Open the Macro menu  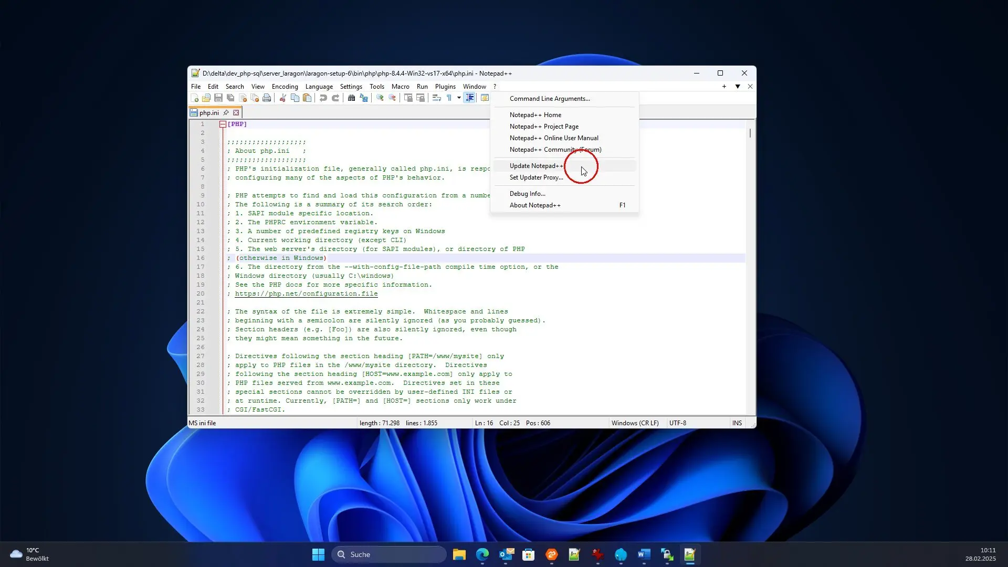[x=400, y=87]
